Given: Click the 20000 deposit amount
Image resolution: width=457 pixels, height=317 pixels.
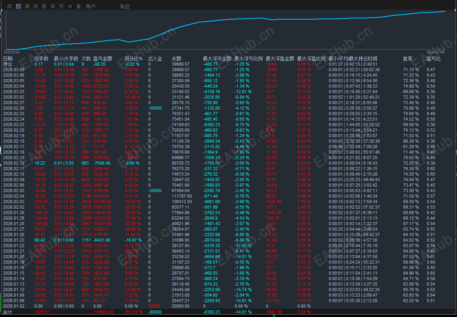Looking at the screenshot, I should (154, 306).
